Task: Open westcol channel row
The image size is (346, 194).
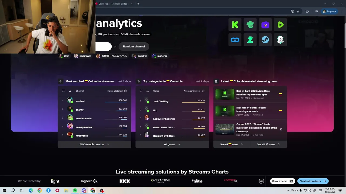Action: click(94, 101)
